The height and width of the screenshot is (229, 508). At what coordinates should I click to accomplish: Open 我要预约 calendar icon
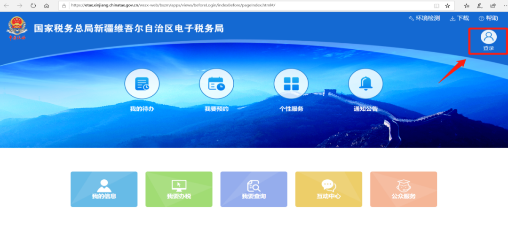pos(216,84)
